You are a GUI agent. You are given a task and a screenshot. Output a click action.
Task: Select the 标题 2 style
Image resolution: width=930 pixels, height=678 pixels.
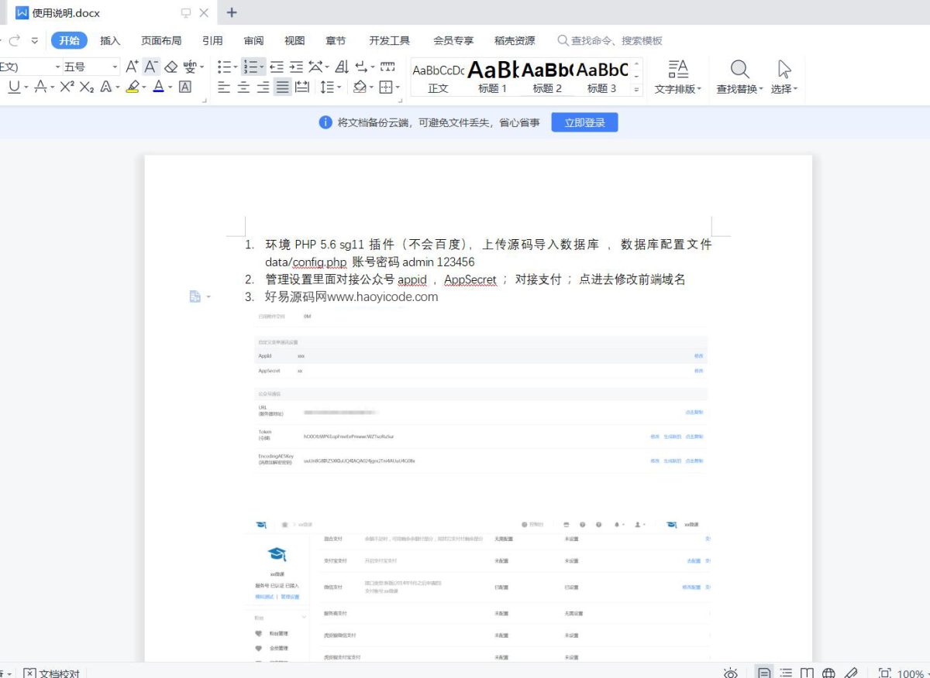[x=547, y=77]
